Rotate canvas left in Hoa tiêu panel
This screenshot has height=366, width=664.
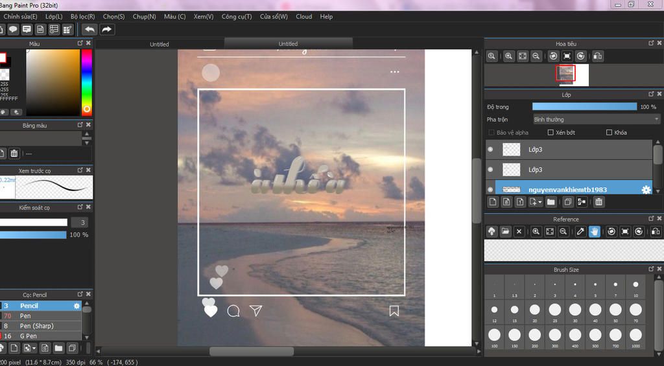[x=553, y=56]
